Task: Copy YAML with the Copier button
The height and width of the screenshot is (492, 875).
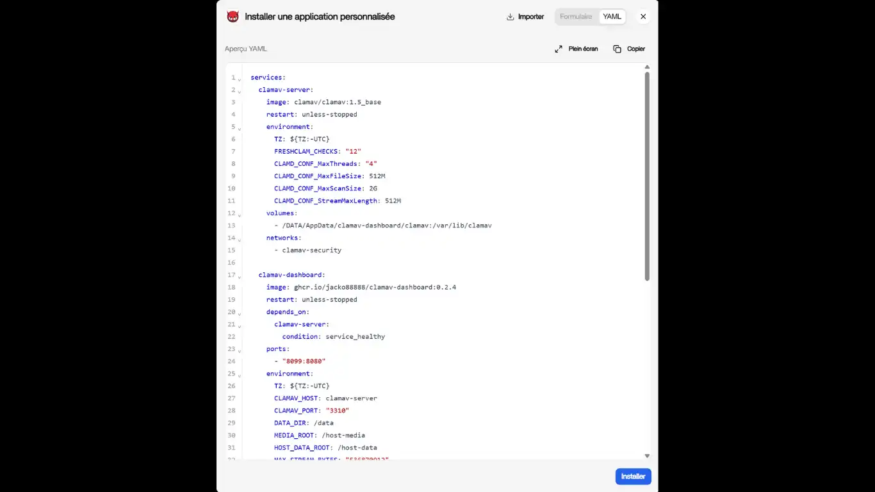Action: click(x=629, y=49)
